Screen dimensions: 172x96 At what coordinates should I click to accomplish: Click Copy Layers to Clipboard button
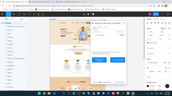pyautogui.click(x=99, y=60)
